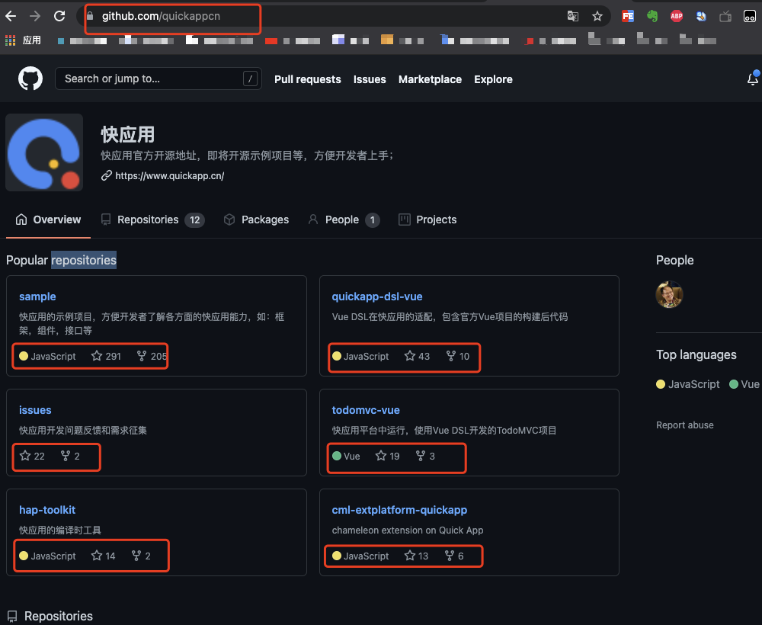Click the quickapp organization avatar
Viewport: 762px width, 625px height.
coord(44,152)
